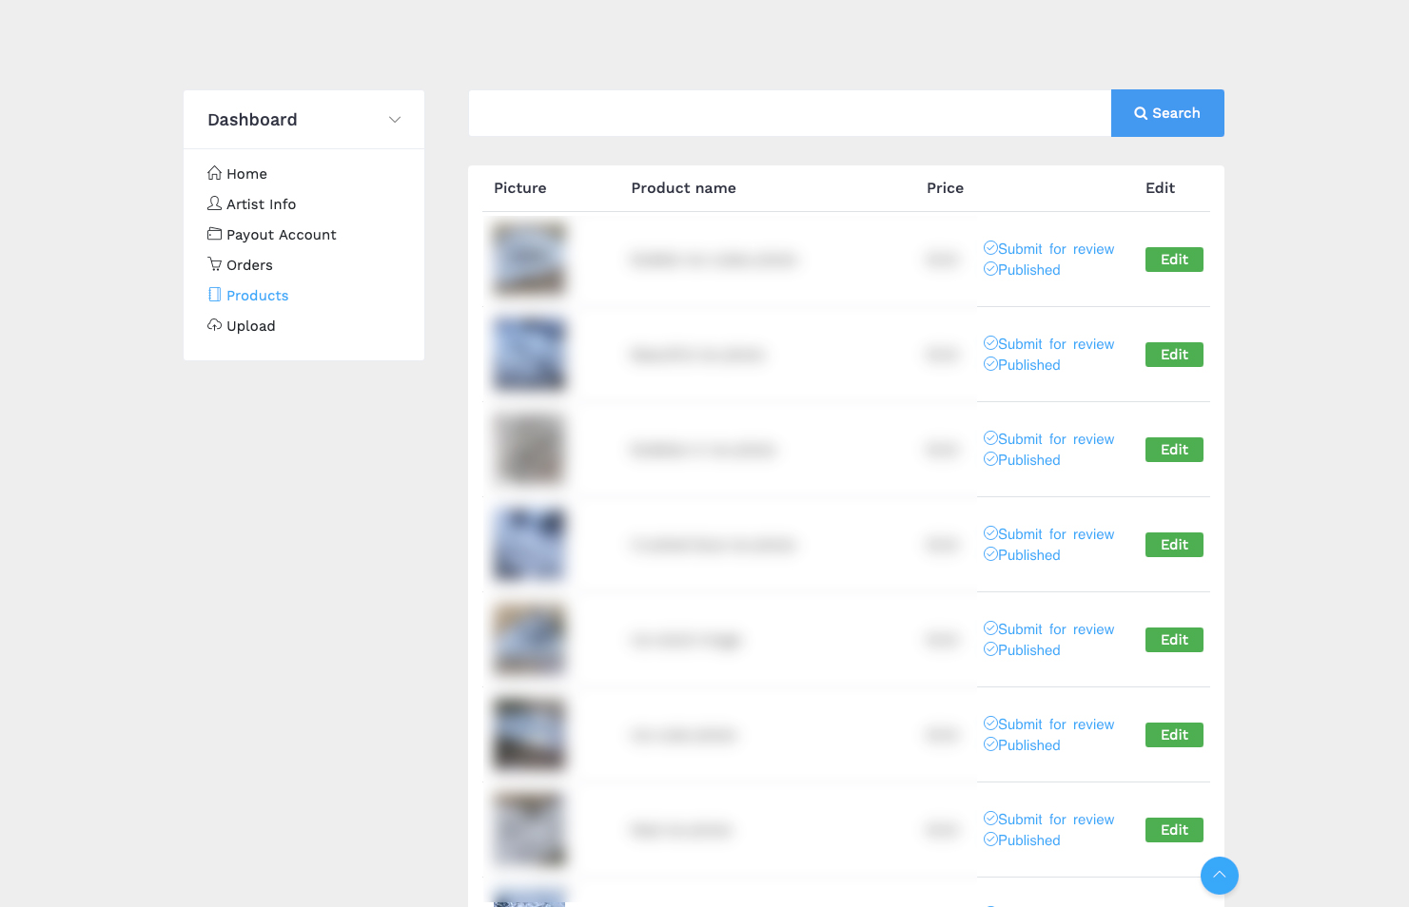Click Published status in seventh product row
This screenshot has width=1409, height=907.
(1022, 840)
